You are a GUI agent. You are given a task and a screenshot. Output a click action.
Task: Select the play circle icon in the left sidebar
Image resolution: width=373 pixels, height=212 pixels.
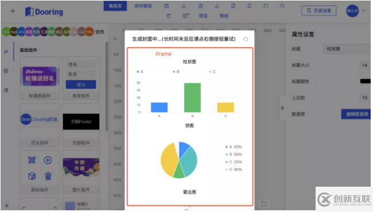coord(6,71)
